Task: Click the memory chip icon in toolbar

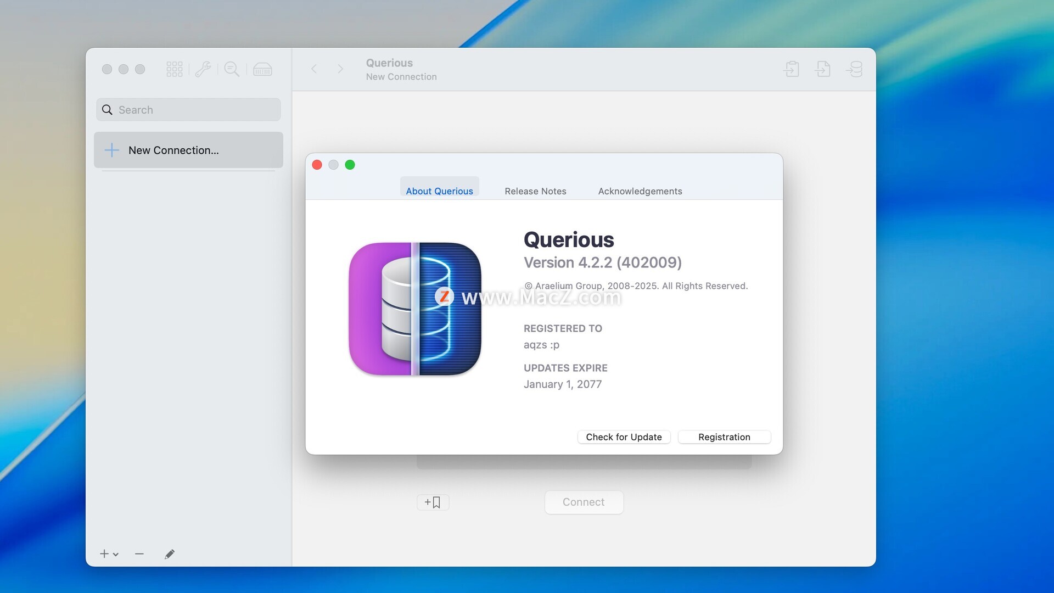Action: click(x=262, y=69)
